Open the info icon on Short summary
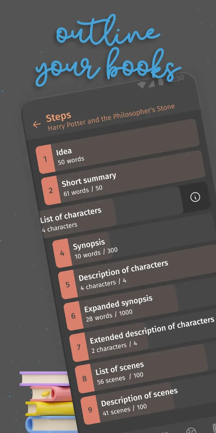 point(195,197)
